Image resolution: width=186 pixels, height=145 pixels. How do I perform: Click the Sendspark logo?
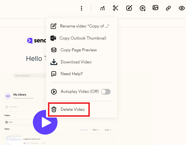[36, 41]
